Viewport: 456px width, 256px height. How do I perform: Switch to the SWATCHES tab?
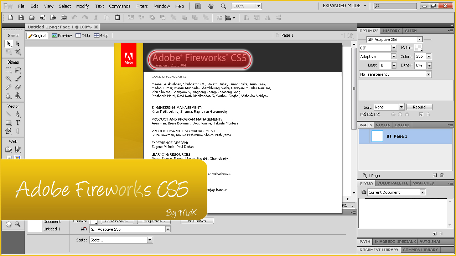click(424, 183)
